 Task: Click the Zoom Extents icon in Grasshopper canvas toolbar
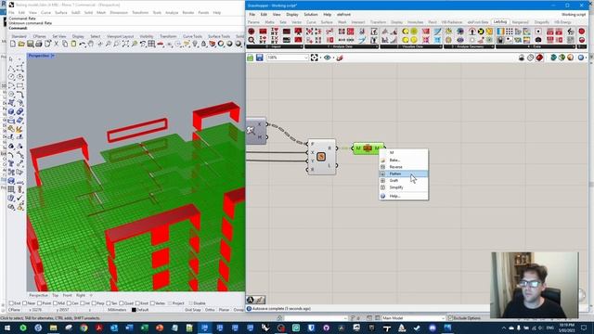click(x=314, y=58)
